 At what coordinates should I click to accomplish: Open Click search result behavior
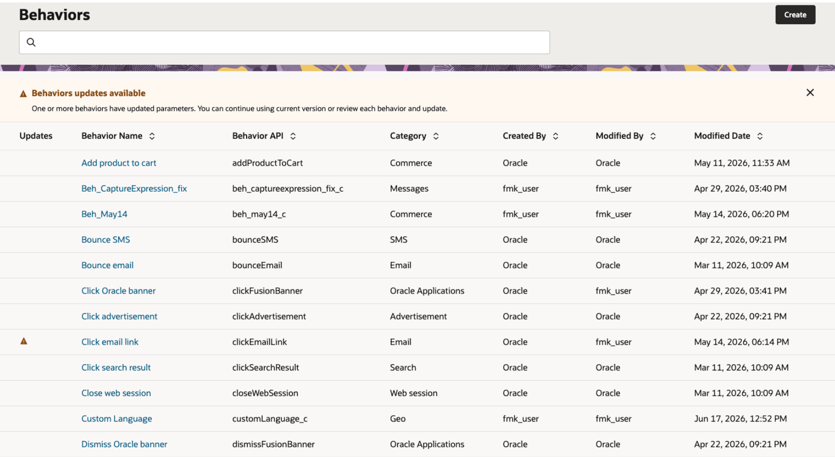(x=116, y=368)
